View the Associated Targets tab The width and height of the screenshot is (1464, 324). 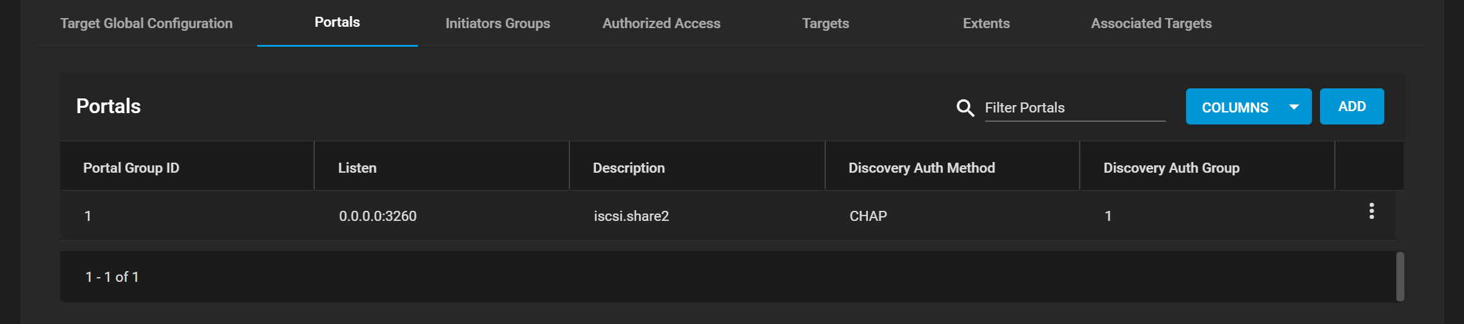point(1151,23)
